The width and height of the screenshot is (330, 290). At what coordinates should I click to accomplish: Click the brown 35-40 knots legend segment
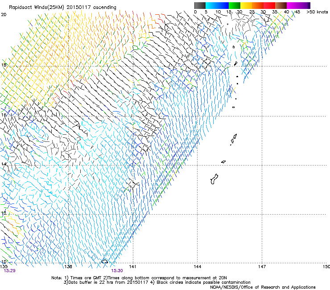pos(281,5)
